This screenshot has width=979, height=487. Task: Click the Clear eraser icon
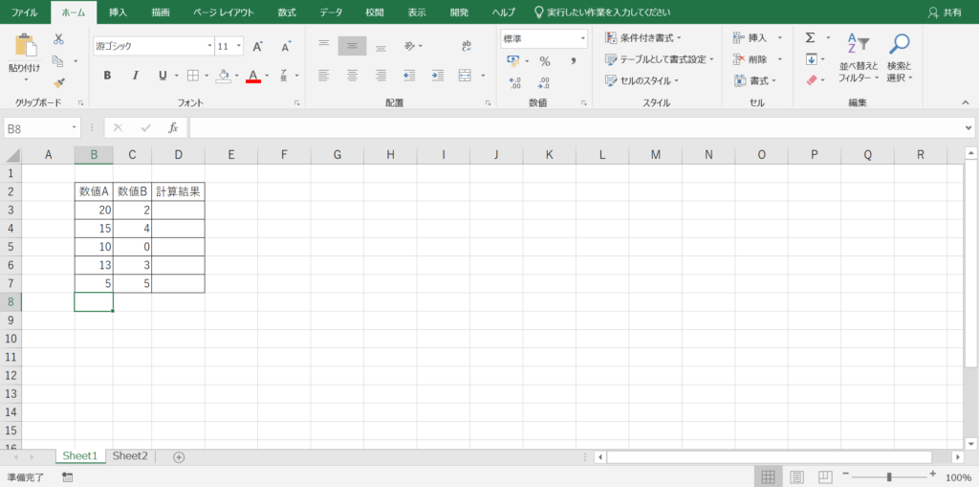[x=811, y=80]
